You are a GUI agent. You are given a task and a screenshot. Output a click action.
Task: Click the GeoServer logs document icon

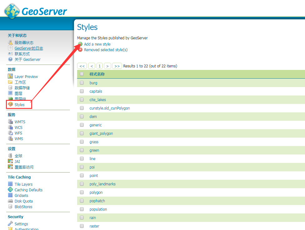click(x=10, y=48)
